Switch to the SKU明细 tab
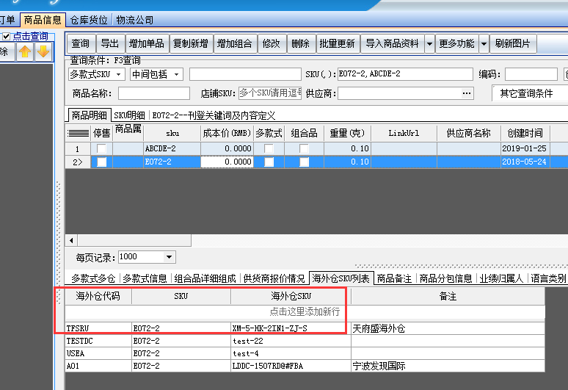The image size is (568, 390). pos(129,115)
